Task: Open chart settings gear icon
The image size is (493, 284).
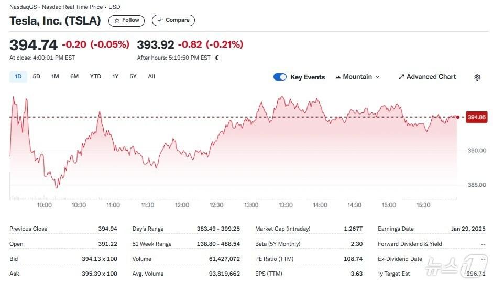Action: (477, 77)
